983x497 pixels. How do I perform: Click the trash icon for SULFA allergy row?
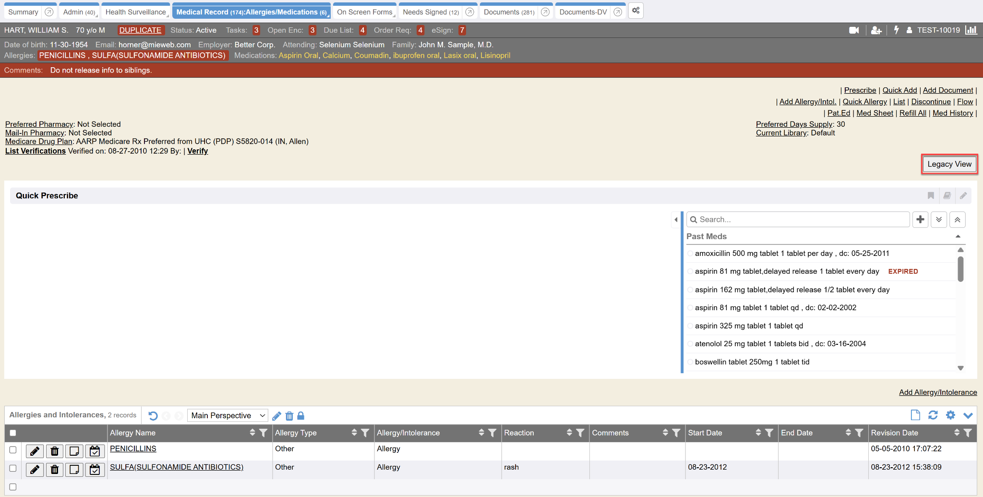pyautogui.click(x=55, y=469)
